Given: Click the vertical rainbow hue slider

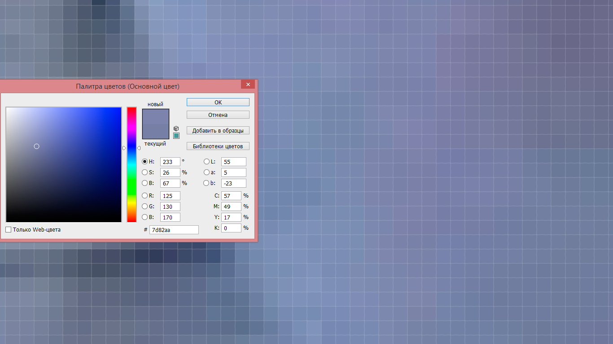Looking at the screenshot, I should pyautogui.click(x=131, y=179).
